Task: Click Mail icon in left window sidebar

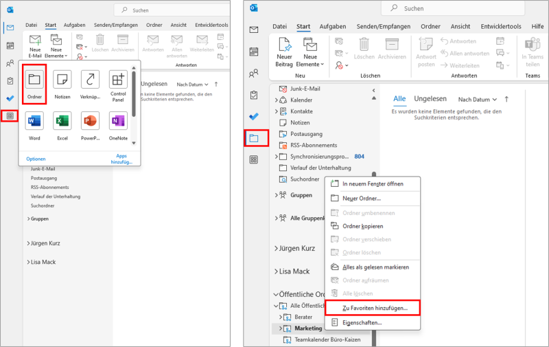Action: point(10,27)
